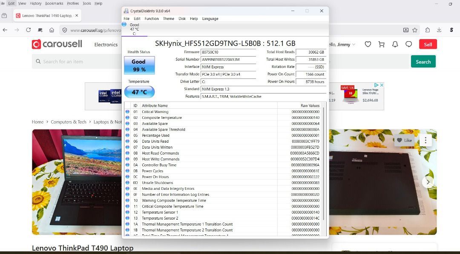Open the Theme menu in CrystalDiskInfo
The height and width of the screenshot is (254, 460).
tap(168, 18)
